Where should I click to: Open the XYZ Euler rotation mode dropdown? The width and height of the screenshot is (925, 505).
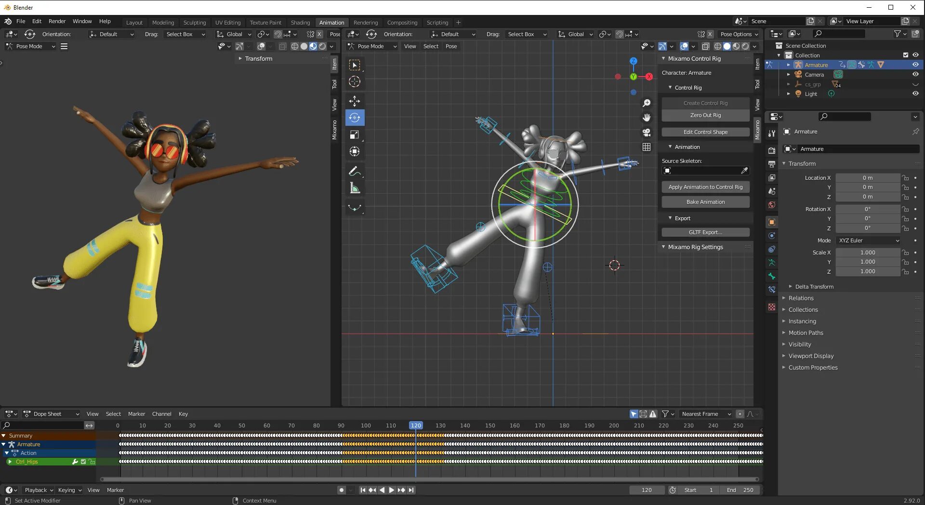click(x=868, y=240)
